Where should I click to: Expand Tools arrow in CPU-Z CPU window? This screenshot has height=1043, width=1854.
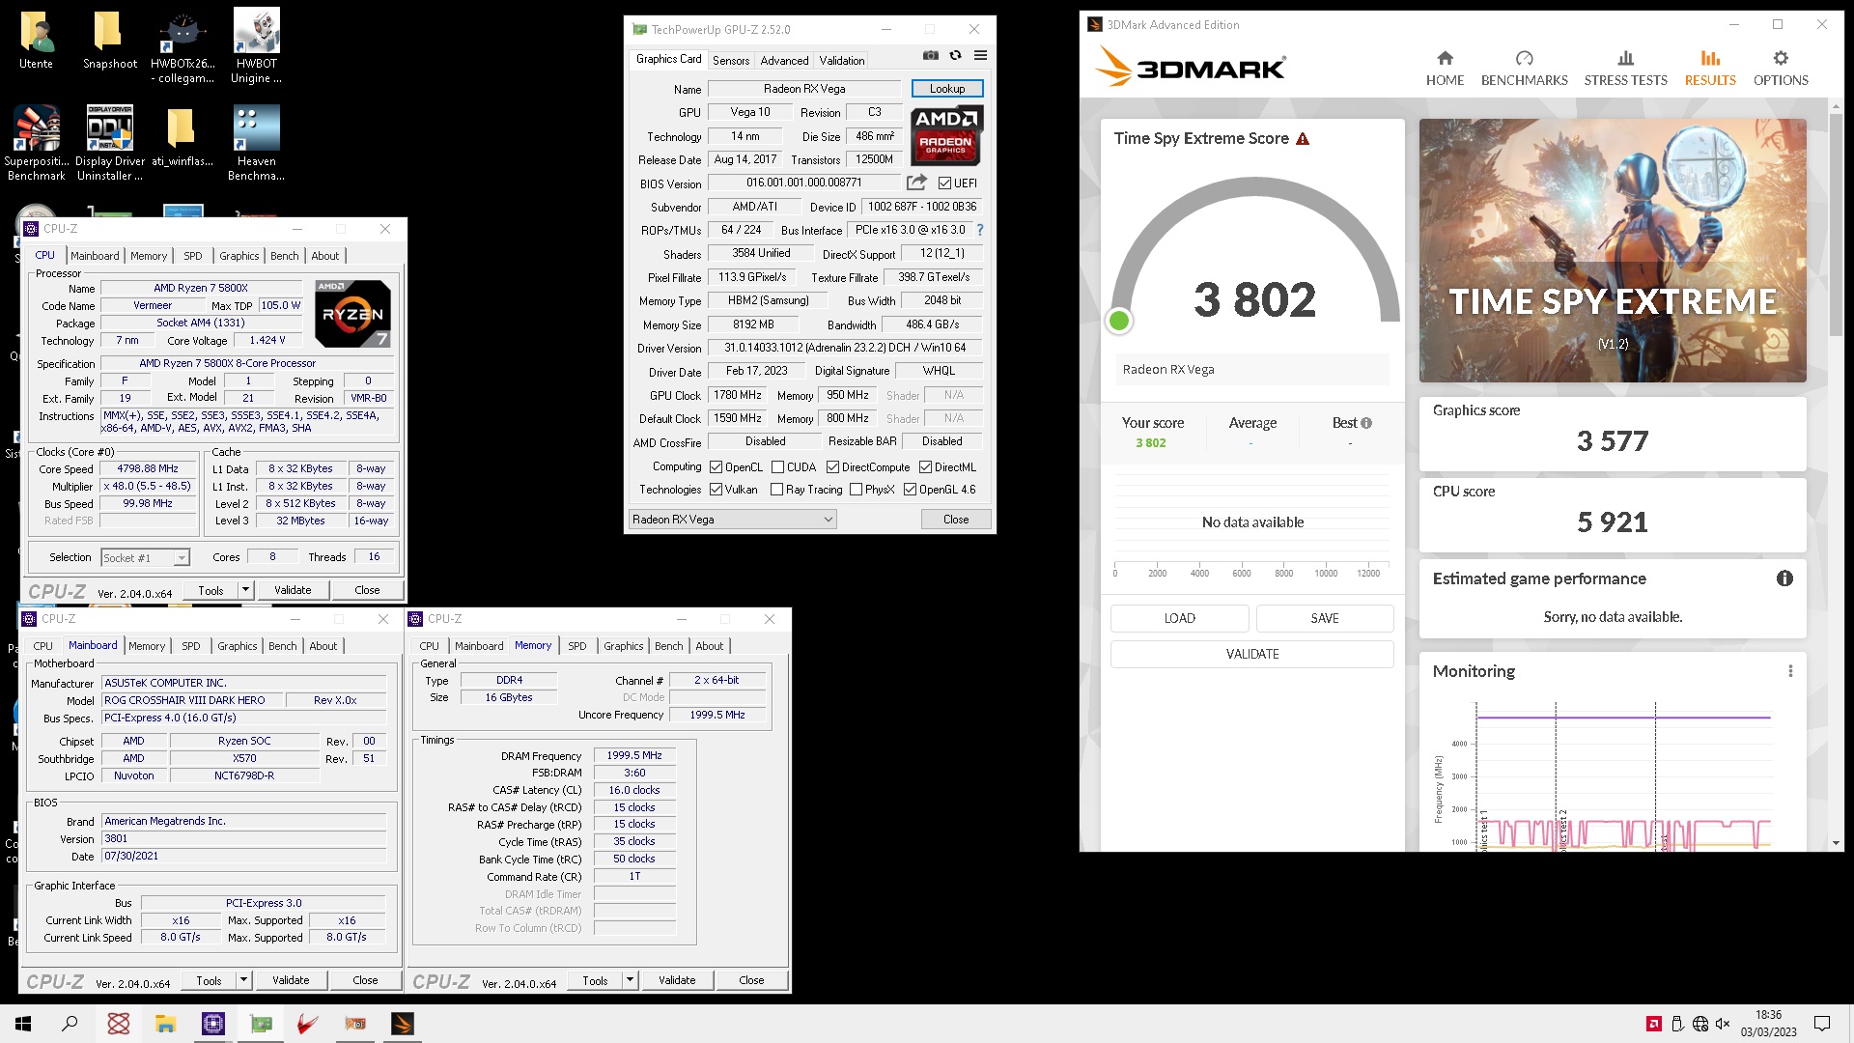(245, 590)
